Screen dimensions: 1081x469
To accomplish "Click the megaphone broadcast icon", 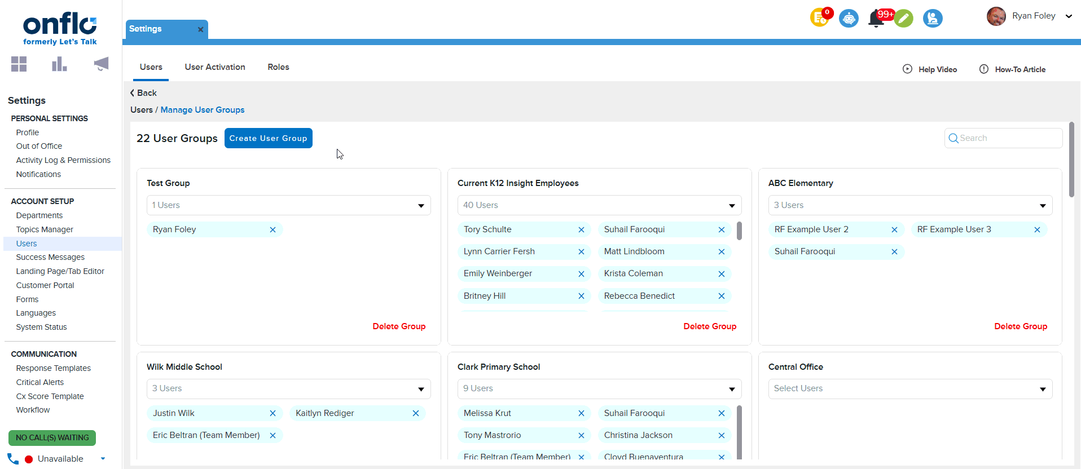I will coord(101,64).
